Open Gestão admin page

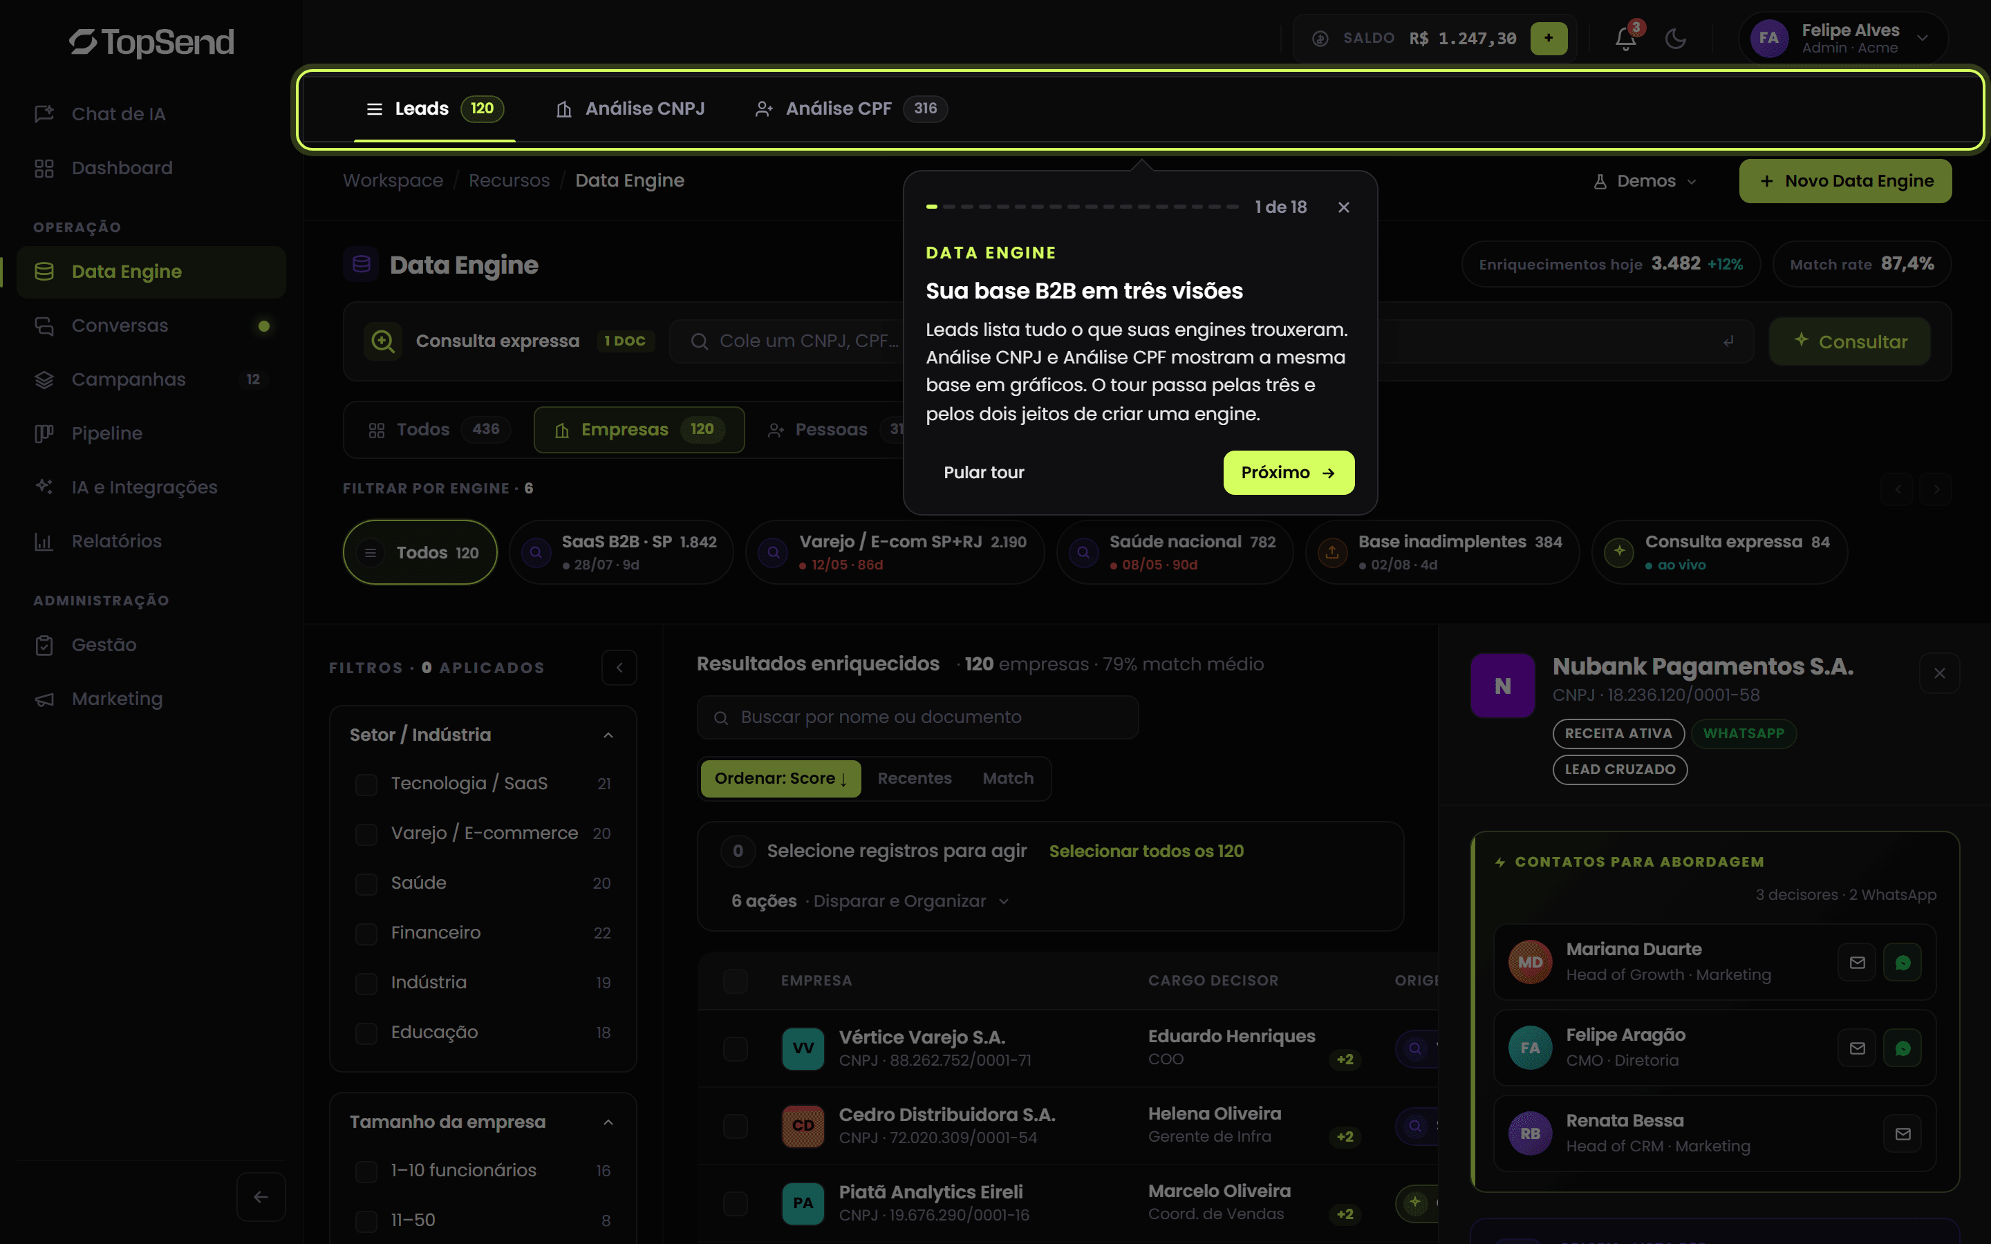tap(151, 645)
